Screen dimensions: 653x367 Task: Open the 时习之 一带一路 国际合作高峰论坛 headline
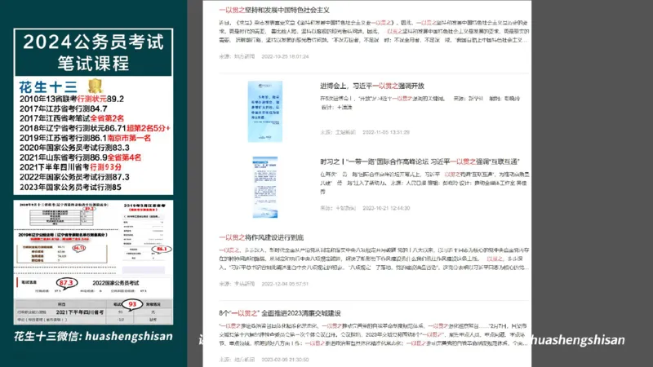point(420,161)
